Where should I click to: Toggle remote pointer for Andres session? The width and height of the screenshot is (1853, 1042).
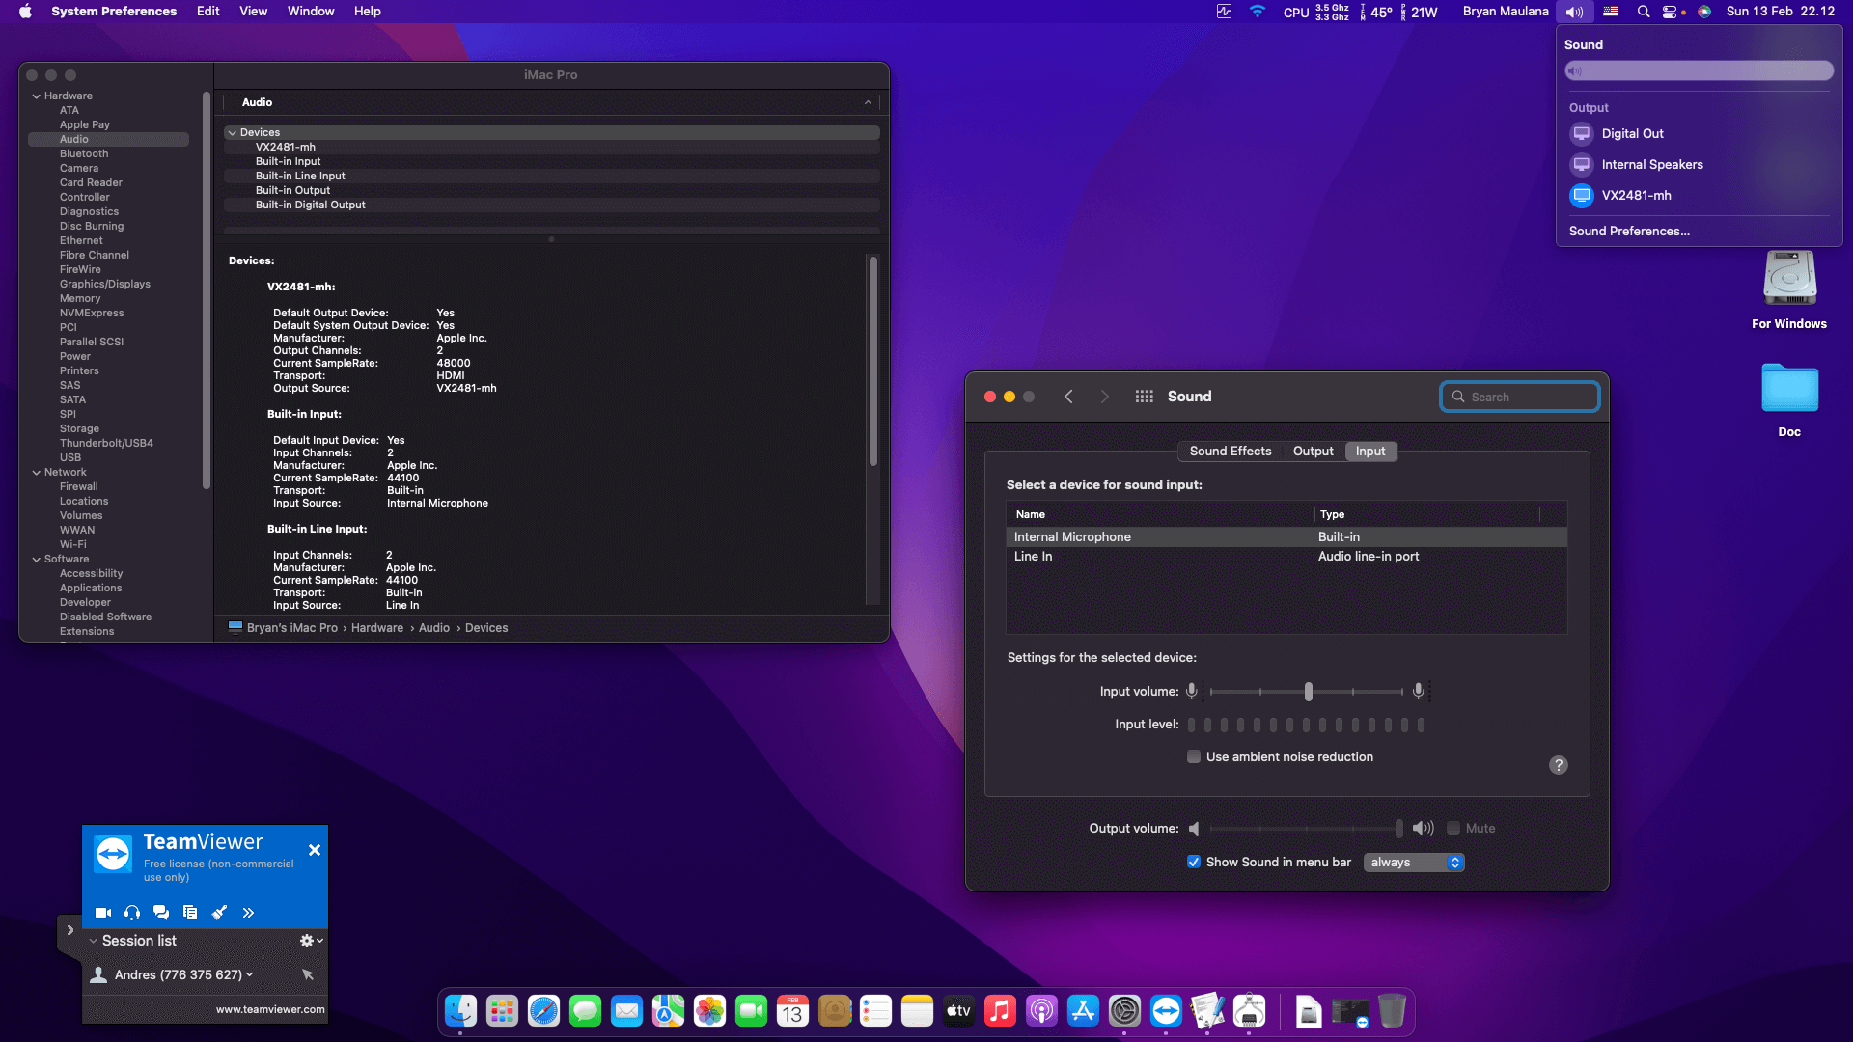click(308, 974)
